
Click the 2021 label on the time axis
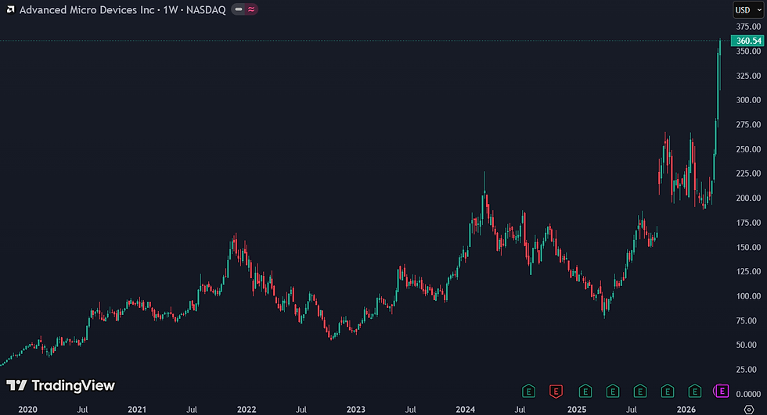[137, 410]
